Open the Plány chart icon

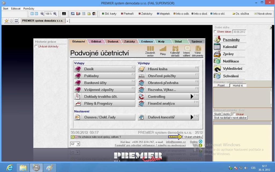pos(163,51)
